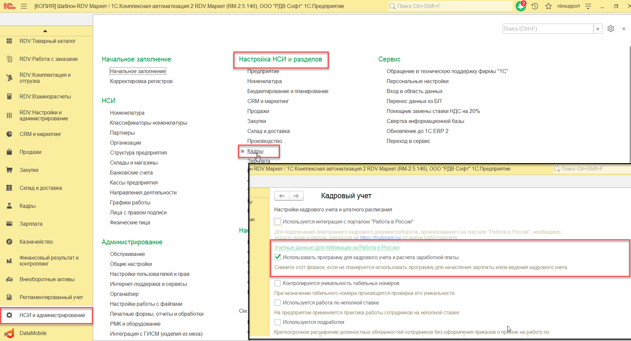Open the main hamburger menu
The width and height of the screenshot is (631, 341).
pyautogui.click(x=24, y=6)
